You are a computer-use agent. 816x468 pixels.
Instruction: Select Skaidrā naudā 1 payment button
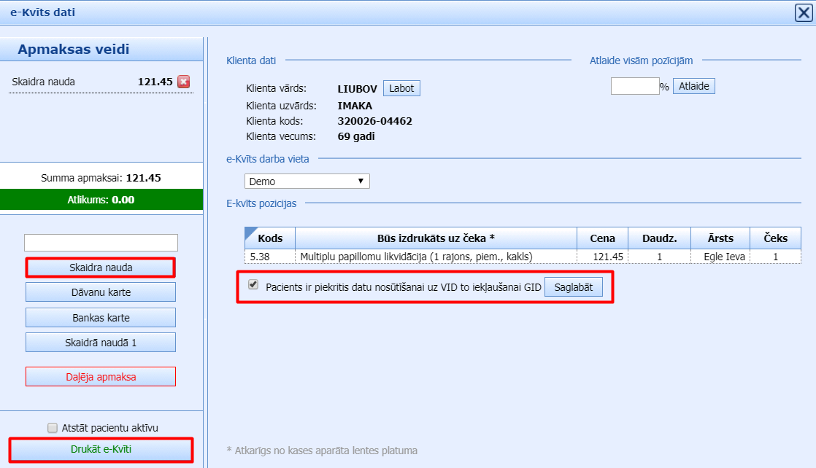click(101, 343)
